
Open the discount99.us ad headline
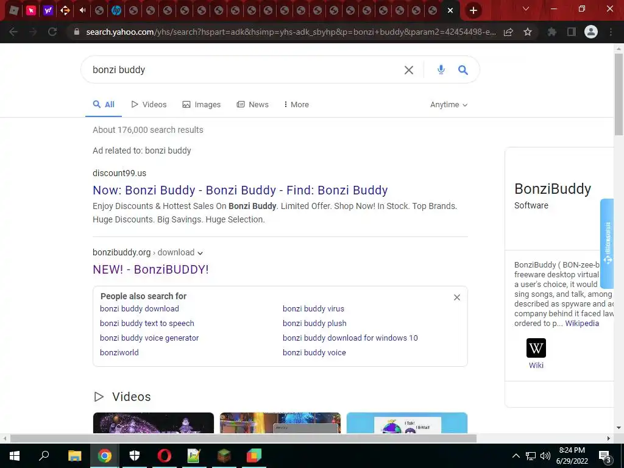coord(240,190)
